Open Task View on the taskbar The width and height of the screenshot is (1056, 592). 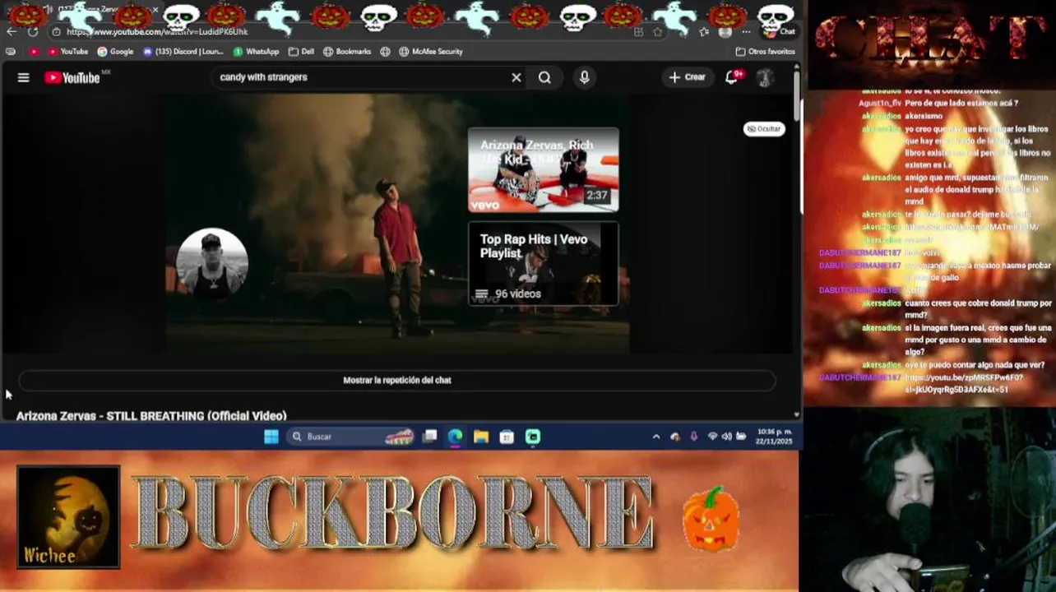pyautogui.click(x=429, y=437)
